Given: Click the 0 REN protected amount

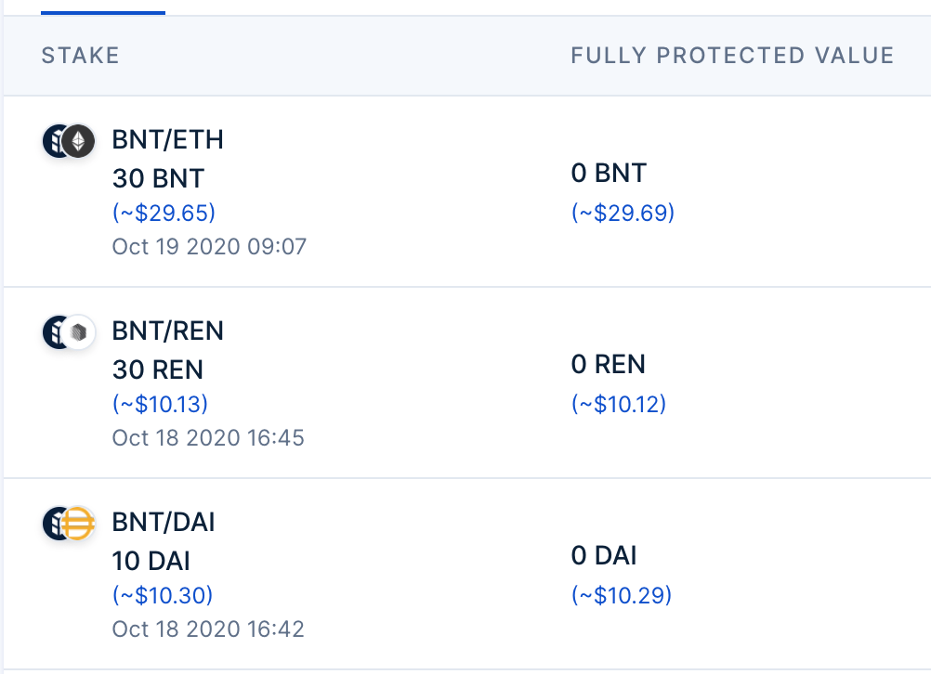Looking at the screenshot, I should coord(608,365).
